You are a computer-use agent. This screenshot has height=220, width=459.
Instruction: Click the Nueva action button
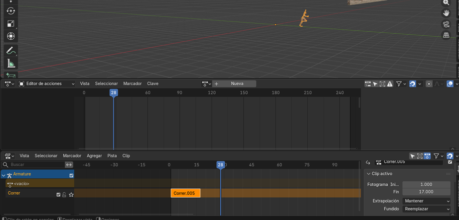[238, 84]
